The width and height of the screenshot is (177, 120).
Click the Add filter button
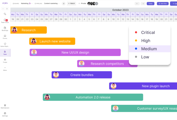(x=163, y=4)
